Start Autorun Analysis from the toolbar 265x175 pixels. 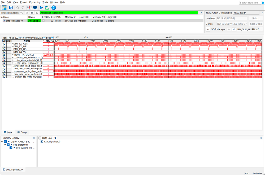tap(47, 8)
